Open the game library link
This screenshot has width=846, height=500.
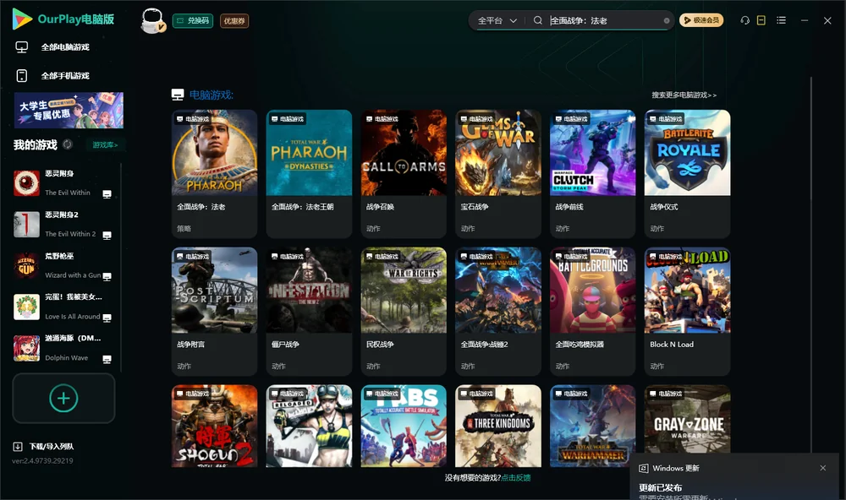tap(105, 145)
